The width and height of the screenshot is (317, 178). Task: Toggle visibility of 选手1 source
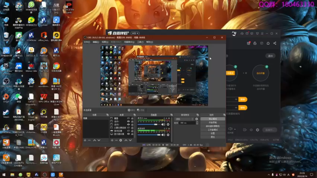128,121
